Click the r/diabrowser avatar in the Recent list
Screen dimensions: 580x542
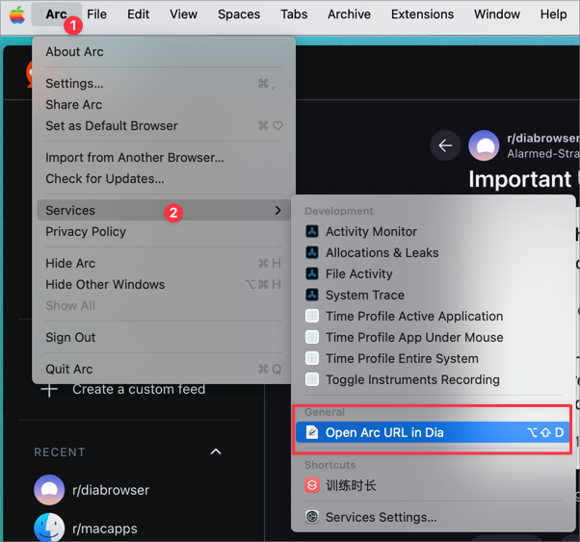coord(49,490)
